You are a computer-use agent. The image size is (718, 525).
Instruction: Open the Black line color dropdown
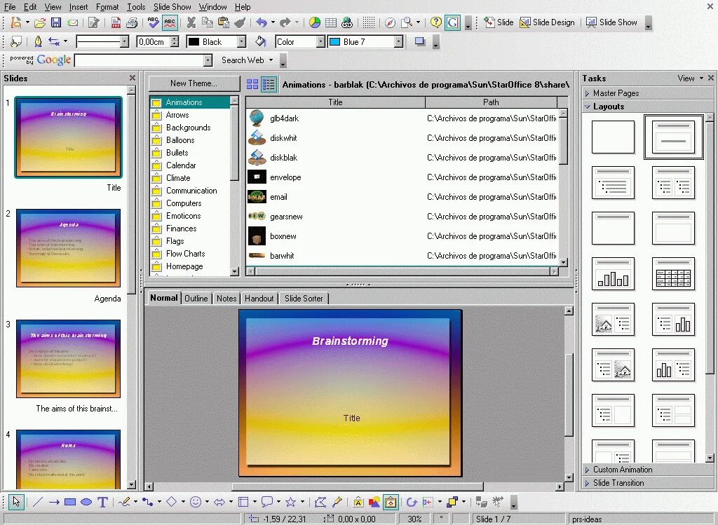(x=241, y=41)
